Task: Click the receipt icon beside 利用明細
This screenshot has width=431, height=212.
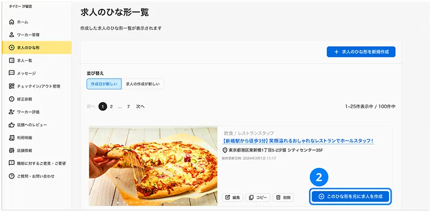Action: point(11,138)
